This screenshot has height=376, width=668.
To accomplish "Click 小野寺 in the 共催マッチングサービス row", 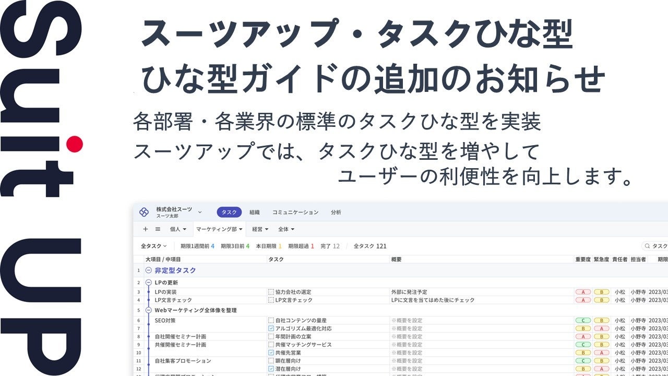I will [638, 345].
